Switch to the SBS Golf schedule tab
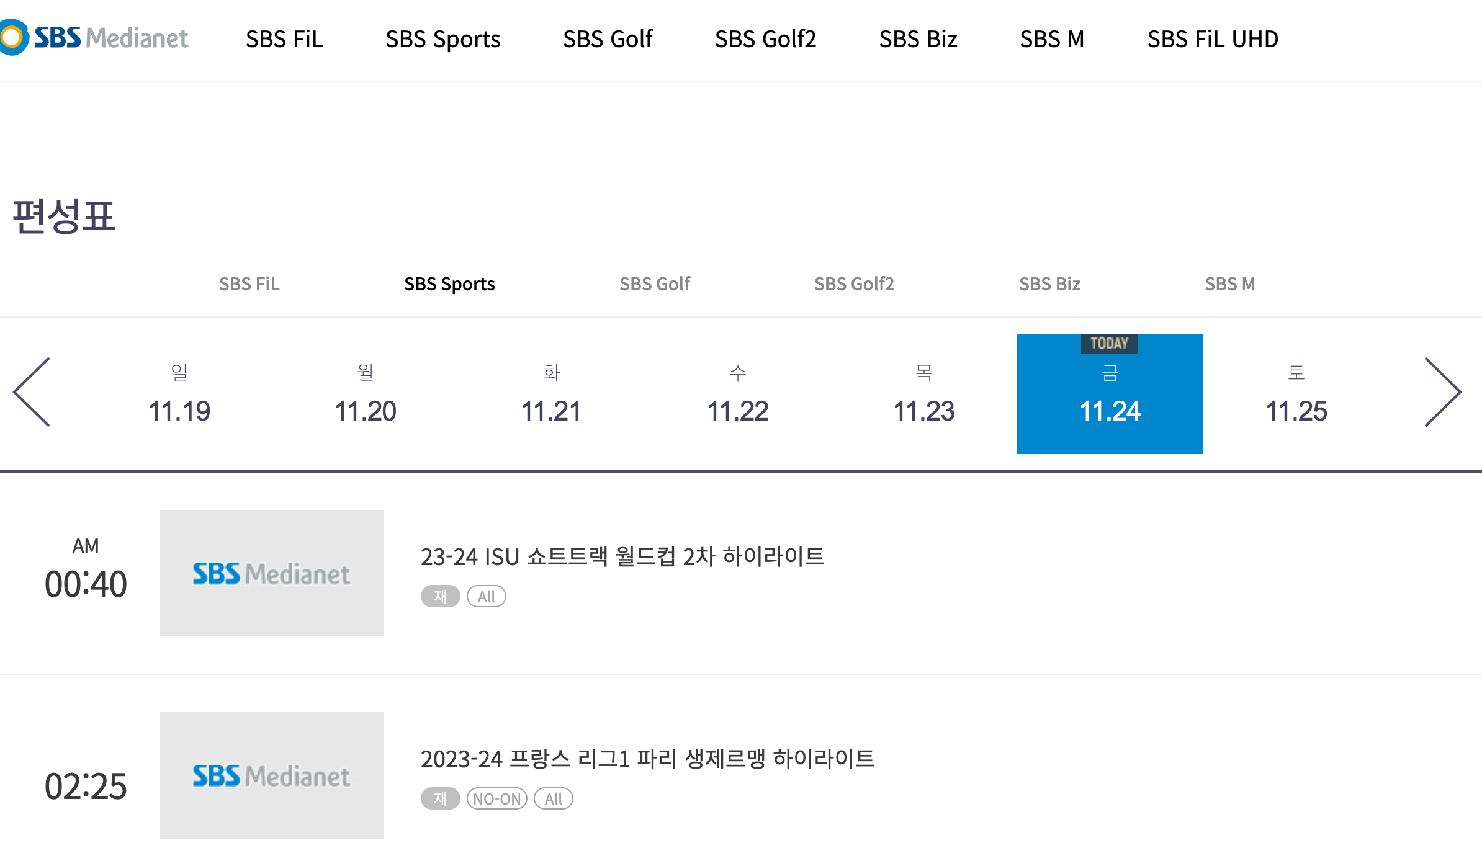This screenshot has width=1482, height=861. coord(655,284)
